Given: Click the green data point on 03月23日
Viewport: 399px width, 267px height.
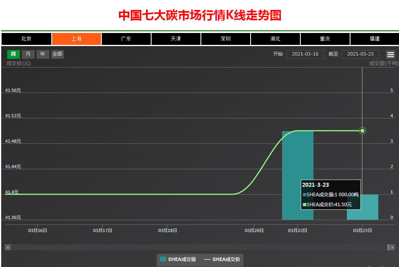Looking at the screenshot, I should [x=362, y=131].
